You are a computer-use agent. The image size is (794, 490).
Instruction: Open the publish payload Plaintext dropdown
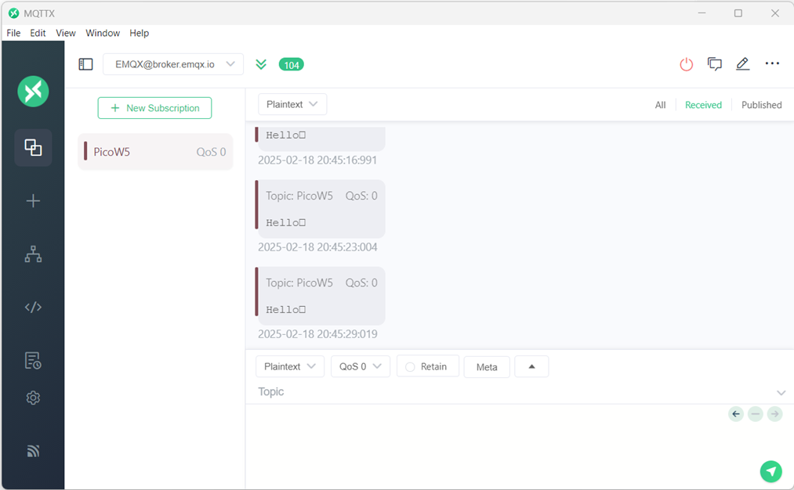(290, 366)
